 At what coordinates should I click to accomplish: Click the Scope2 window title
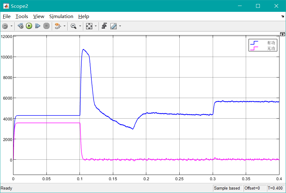20,6
